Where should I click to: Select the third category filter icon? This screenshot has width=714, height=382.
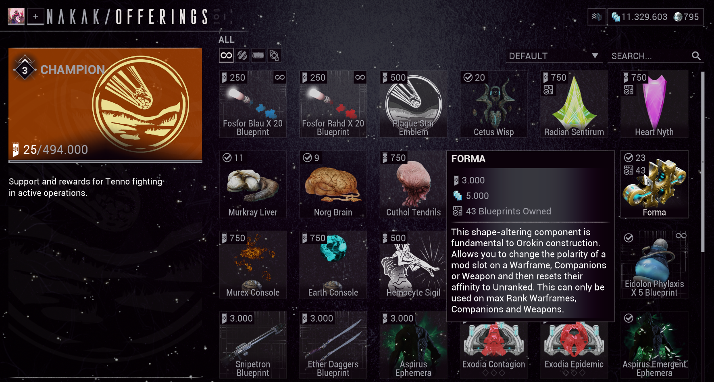pyautogui.click(x=258, y=55)
